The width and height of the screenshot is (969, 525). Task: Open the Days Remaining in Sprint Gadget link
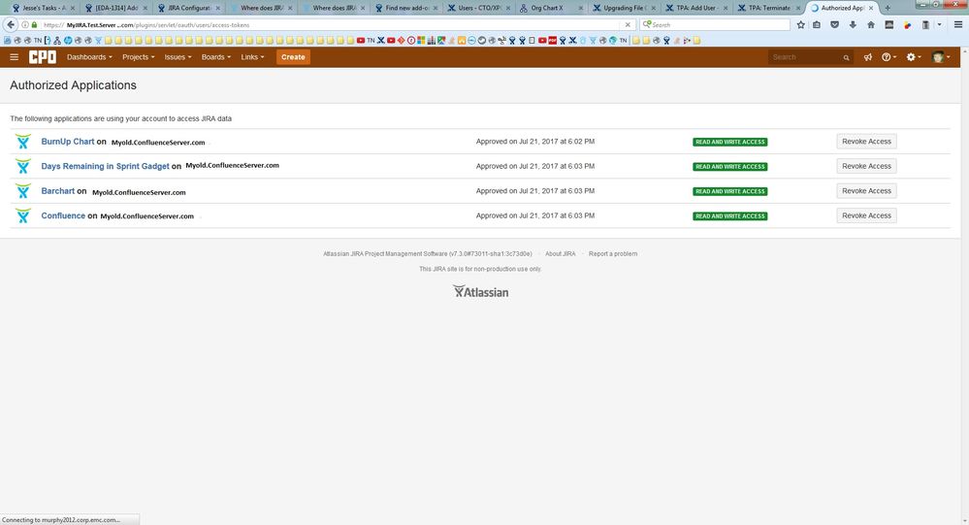105,166
